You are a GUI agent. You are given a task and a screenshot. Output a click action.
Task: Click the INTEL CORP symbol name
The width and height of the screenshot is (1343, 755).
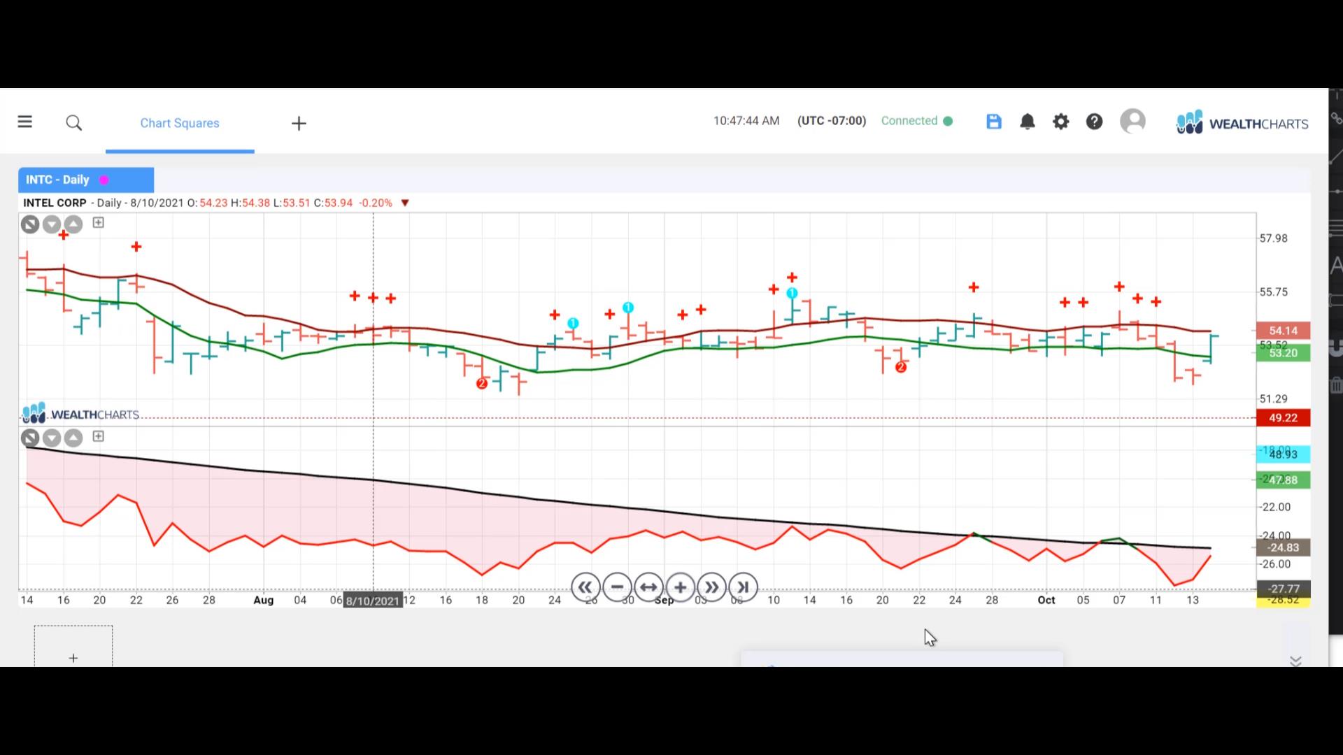tap(55, 203)
